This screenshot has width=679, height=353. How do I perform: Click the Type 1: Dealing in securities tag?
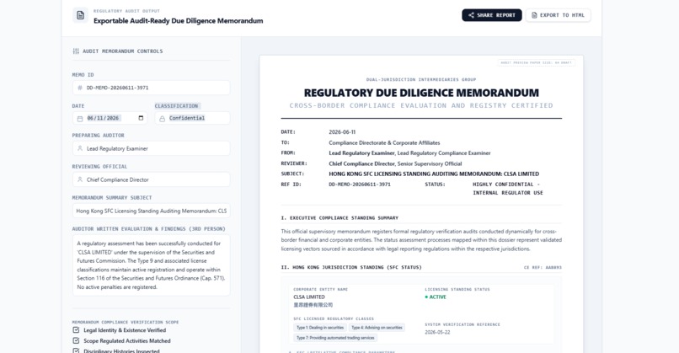(320, 328)
